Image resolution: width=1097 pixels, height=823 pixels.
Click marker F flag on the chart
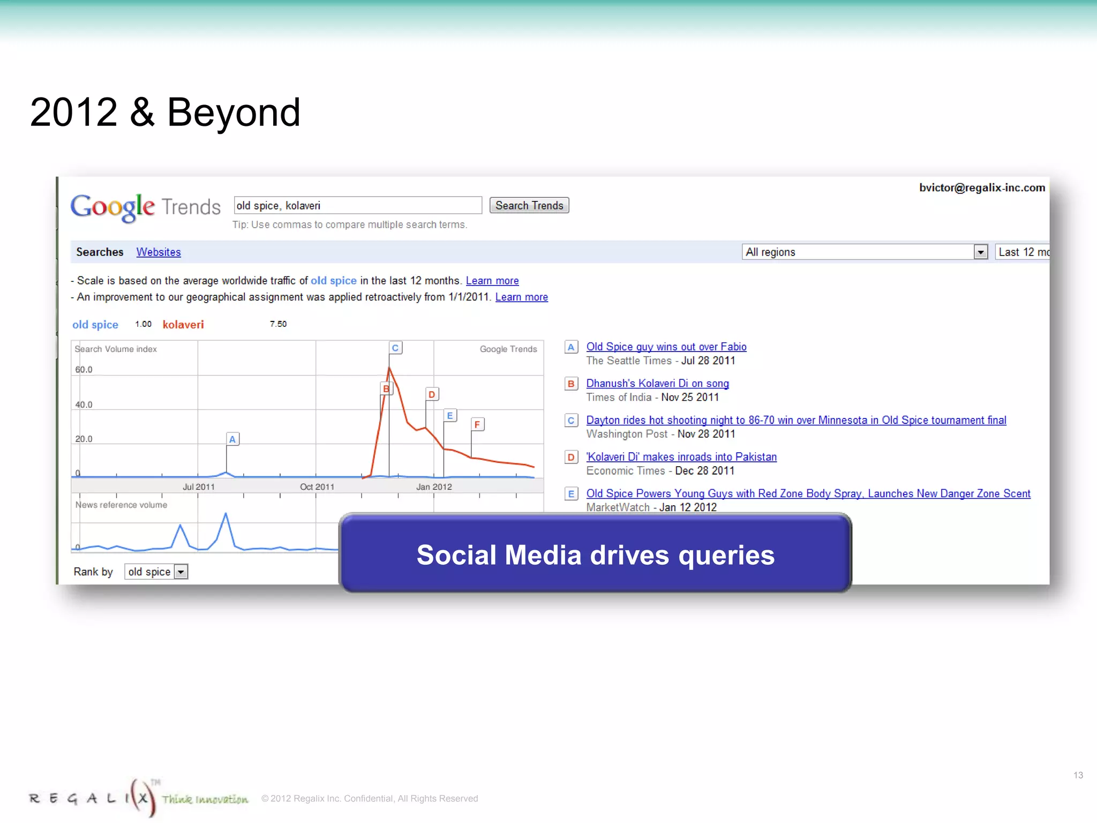pos(477,424)
